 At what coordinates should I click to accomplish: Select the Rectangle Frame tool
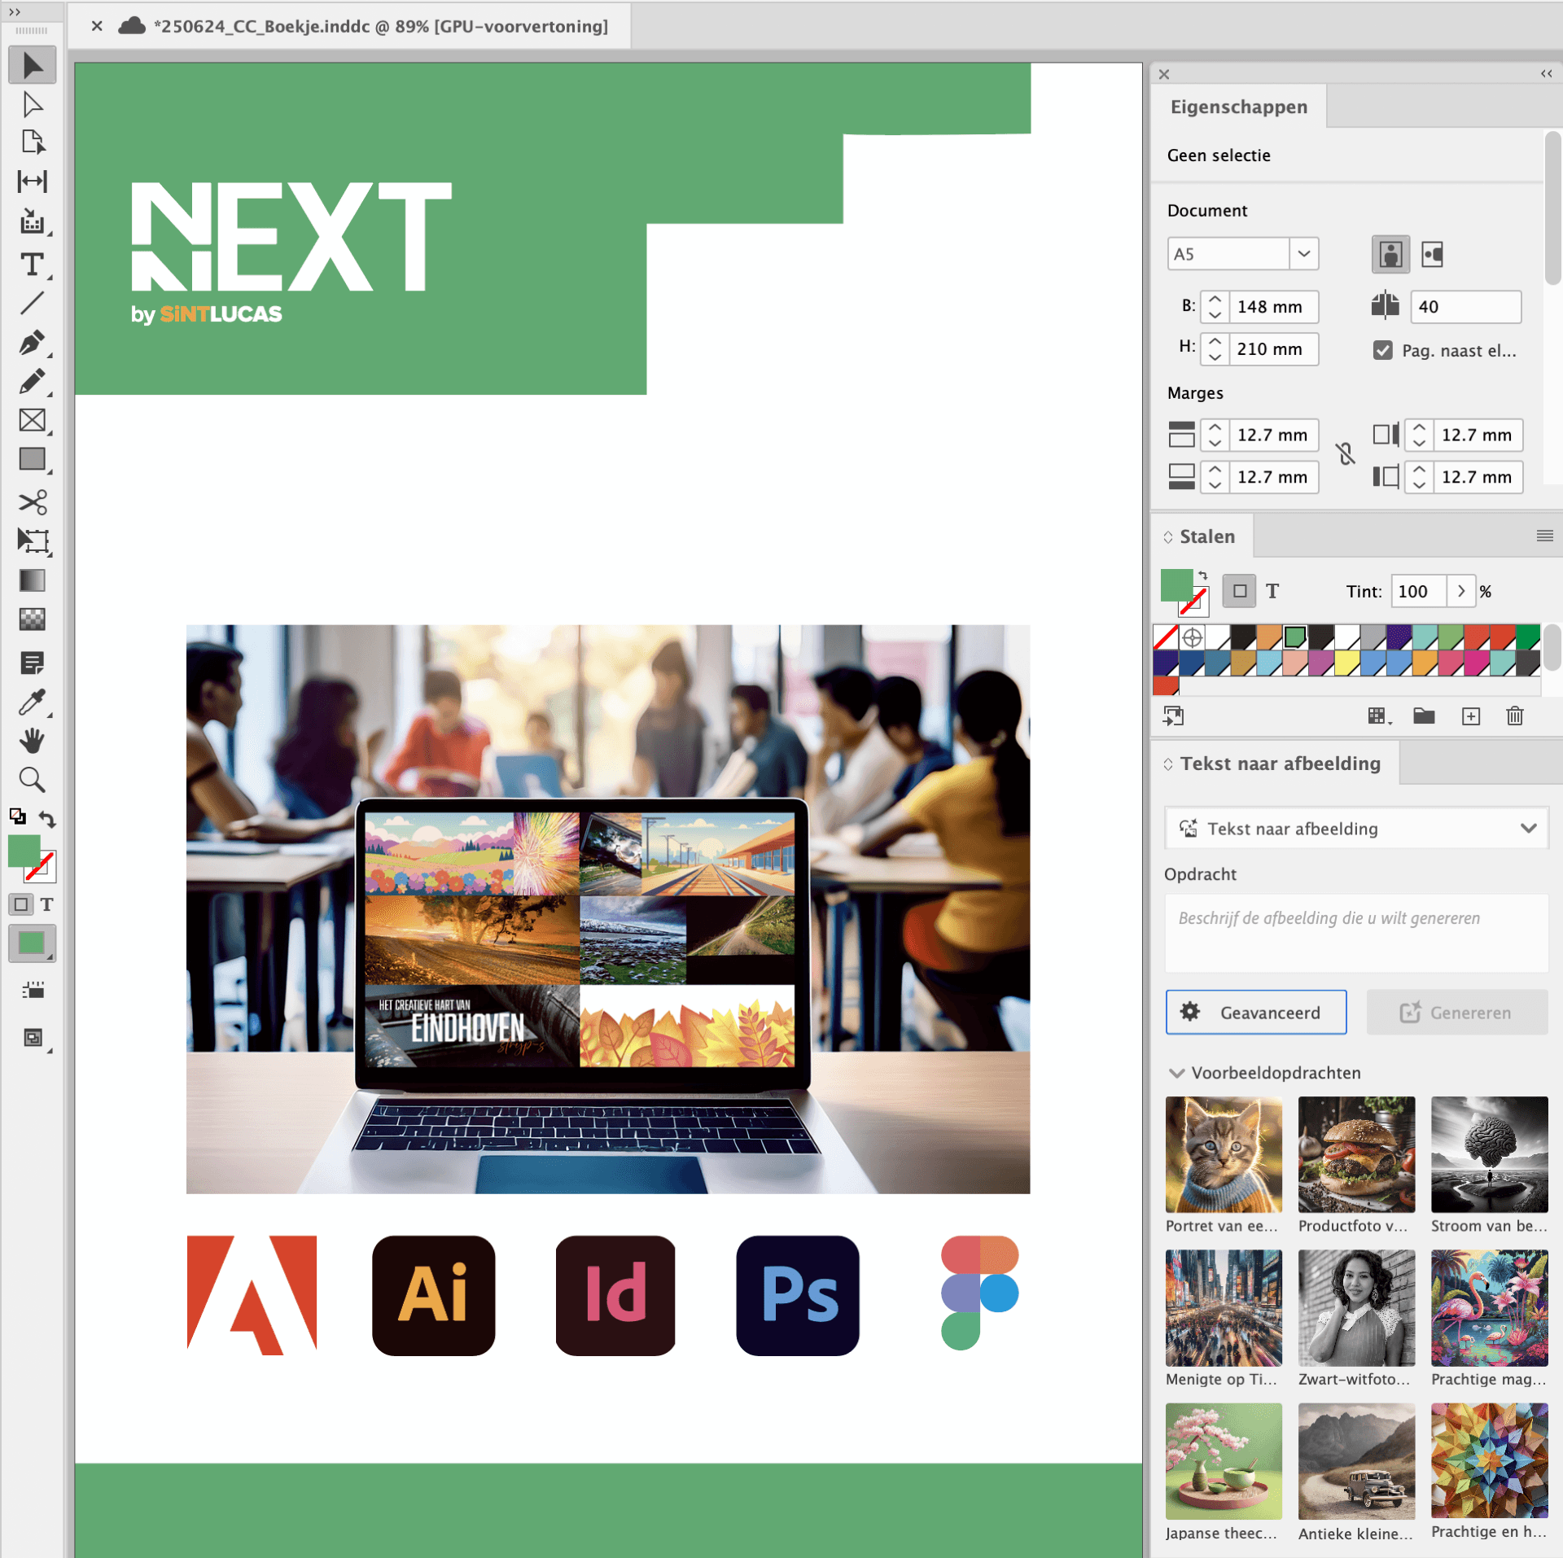(x=32, y=421)
